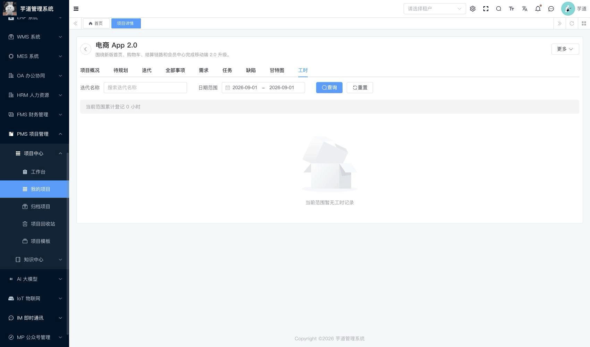590x347 pixels.
Task: Open the tab grid menu icon
Action: [584, 23]
